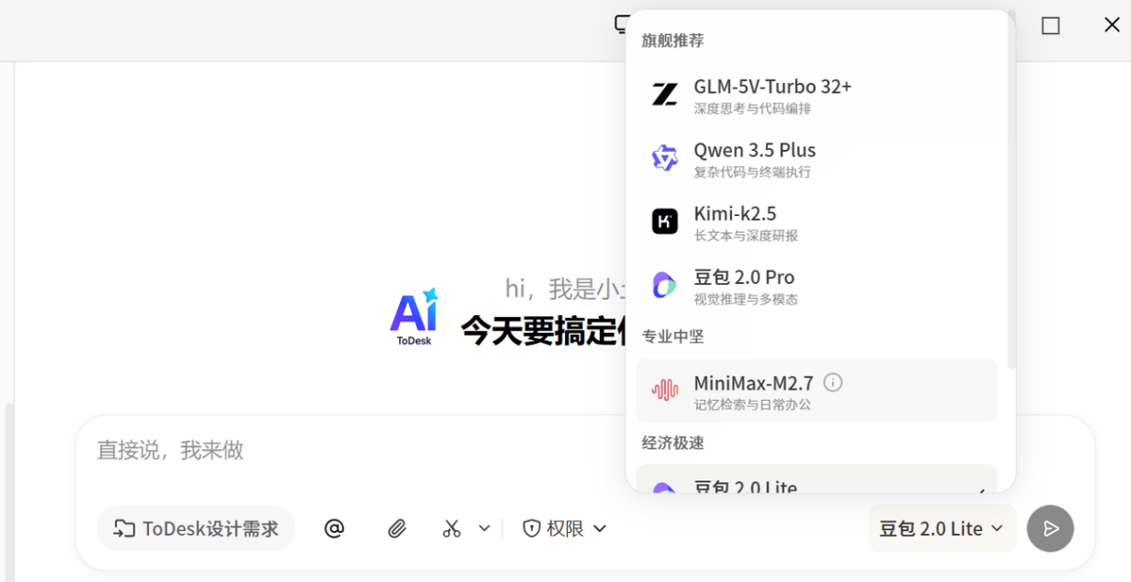Image resolution: width=1131 pixels, height=582 pixels.
Task: Click the 经济极速 section heading
Action: tap(673, 443)
